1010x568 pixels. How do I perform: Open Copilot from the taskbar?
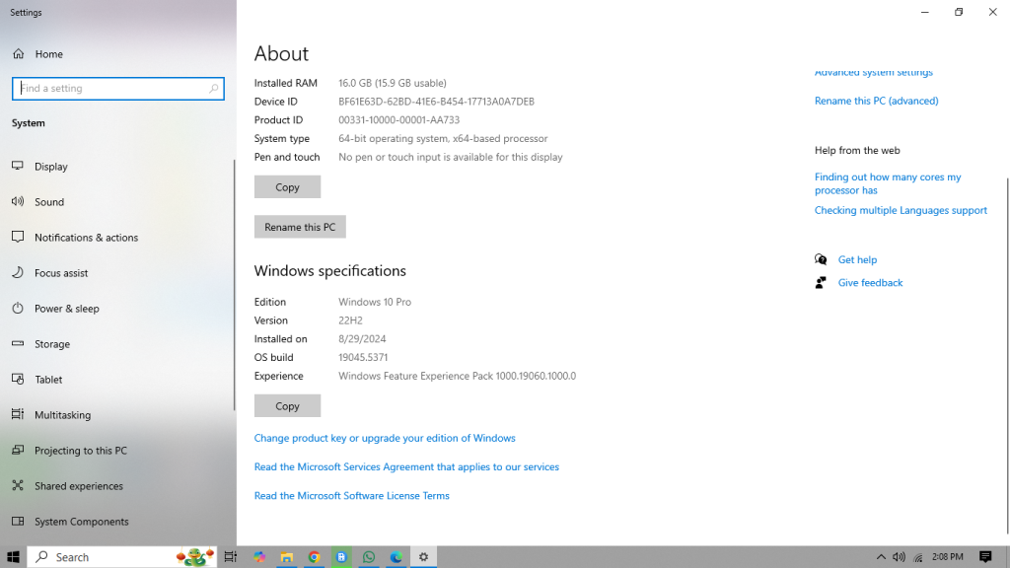(x=259, y=557)
